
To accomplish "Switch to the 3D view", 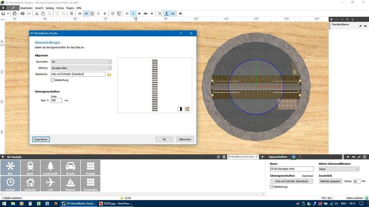I will [80, 14].
